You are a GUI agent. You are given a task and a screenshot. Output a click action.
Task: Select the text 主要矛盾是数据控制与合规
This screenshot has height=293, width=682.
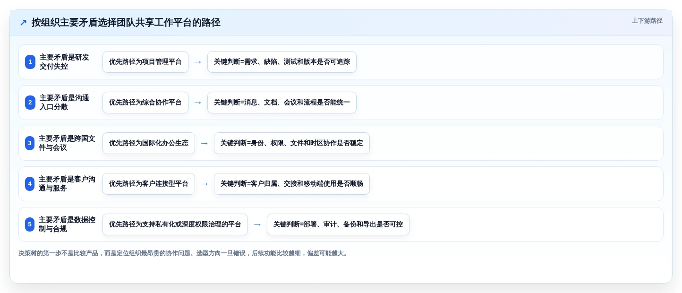(67, 224)
